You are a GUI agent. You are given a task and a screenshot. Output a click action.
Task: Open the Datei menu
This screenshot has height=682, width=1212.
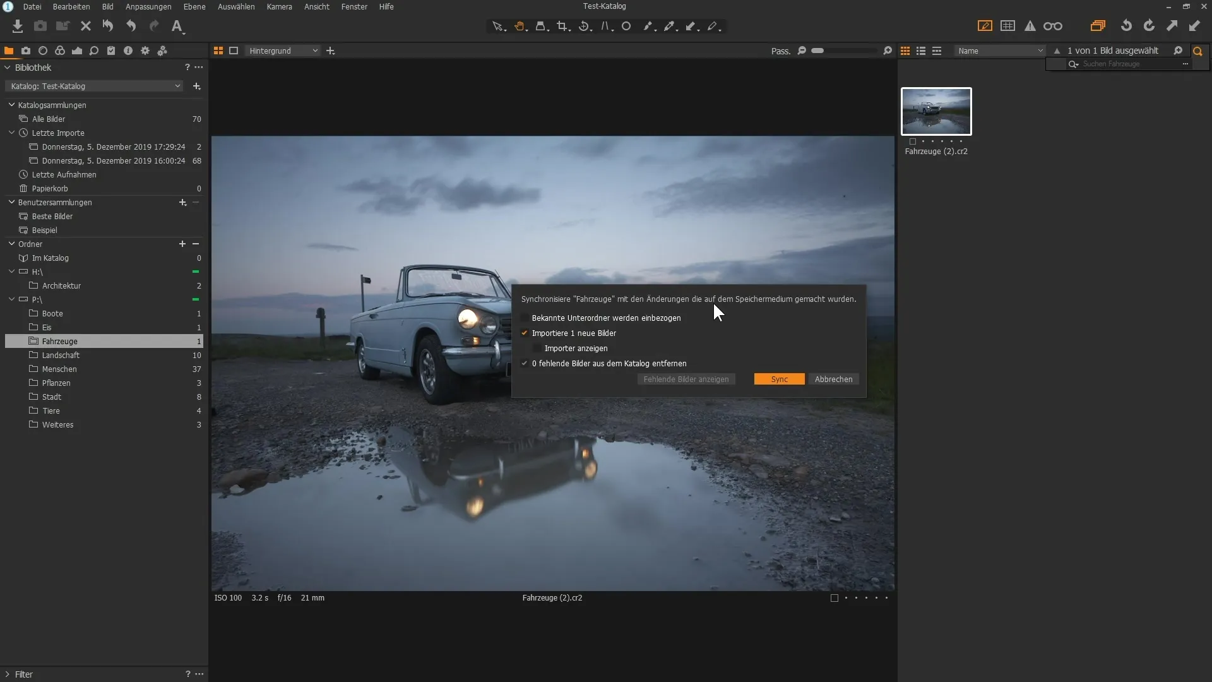[x=32, y=6]
